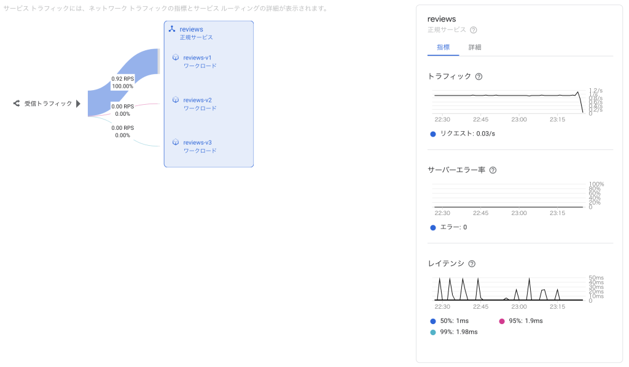Show help for レイテンシ chart

(472, 263)
